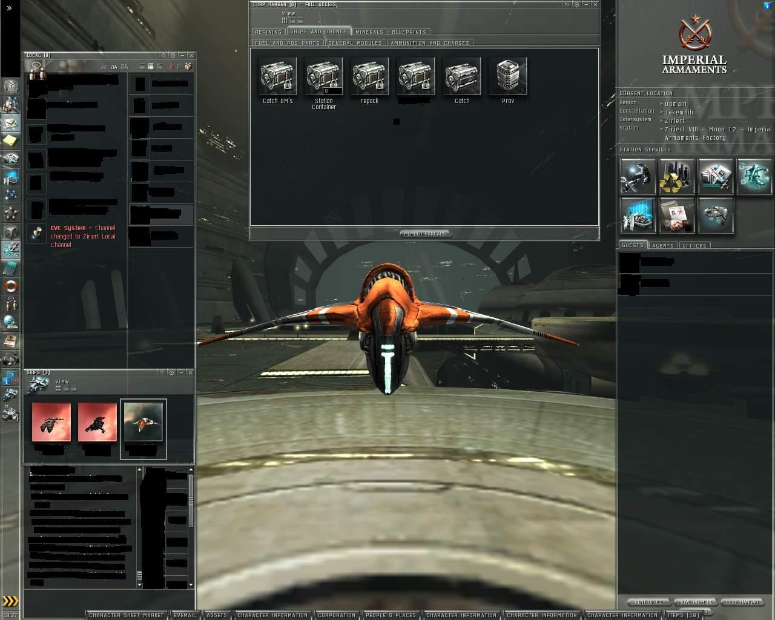Restore the Items [18] minimized window
The width and height of the screenshot is (775, 620).
coord(684,615)
